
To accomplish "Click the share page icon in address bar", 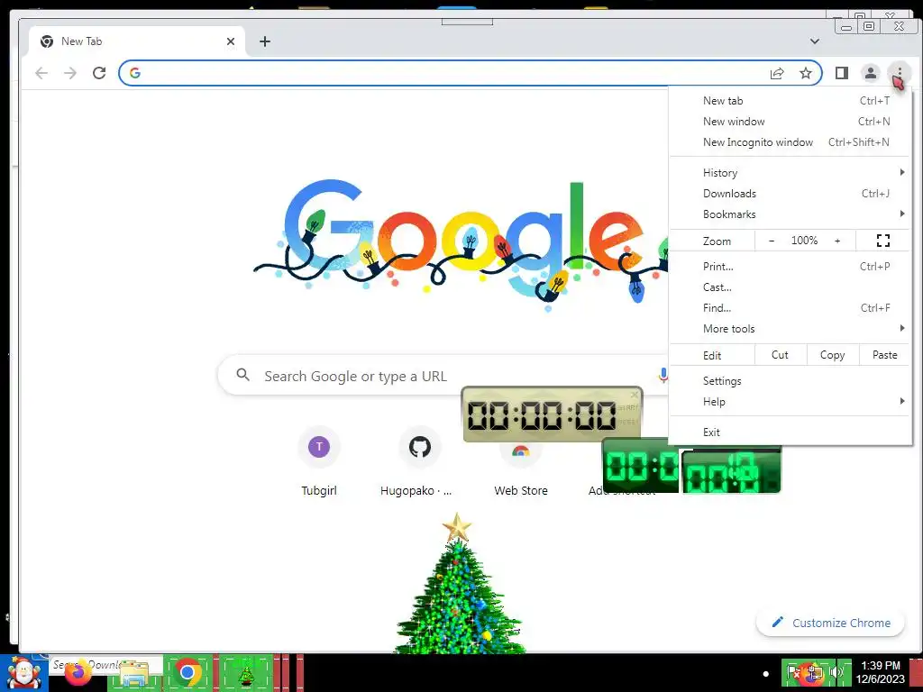I will coord(777,73).
